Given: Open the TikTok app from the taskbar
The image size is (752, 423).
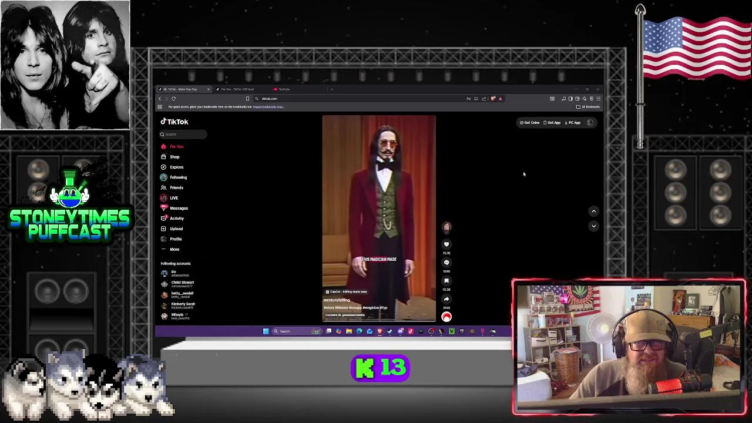Looking at the screenshot, I should point(411,331).
